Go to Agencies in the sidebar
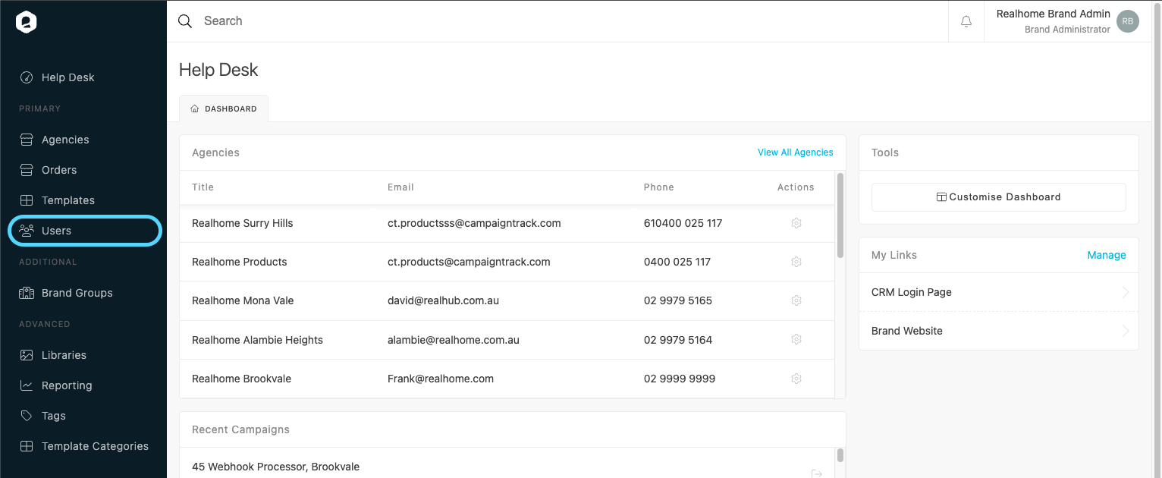 [x=65, y=140]
